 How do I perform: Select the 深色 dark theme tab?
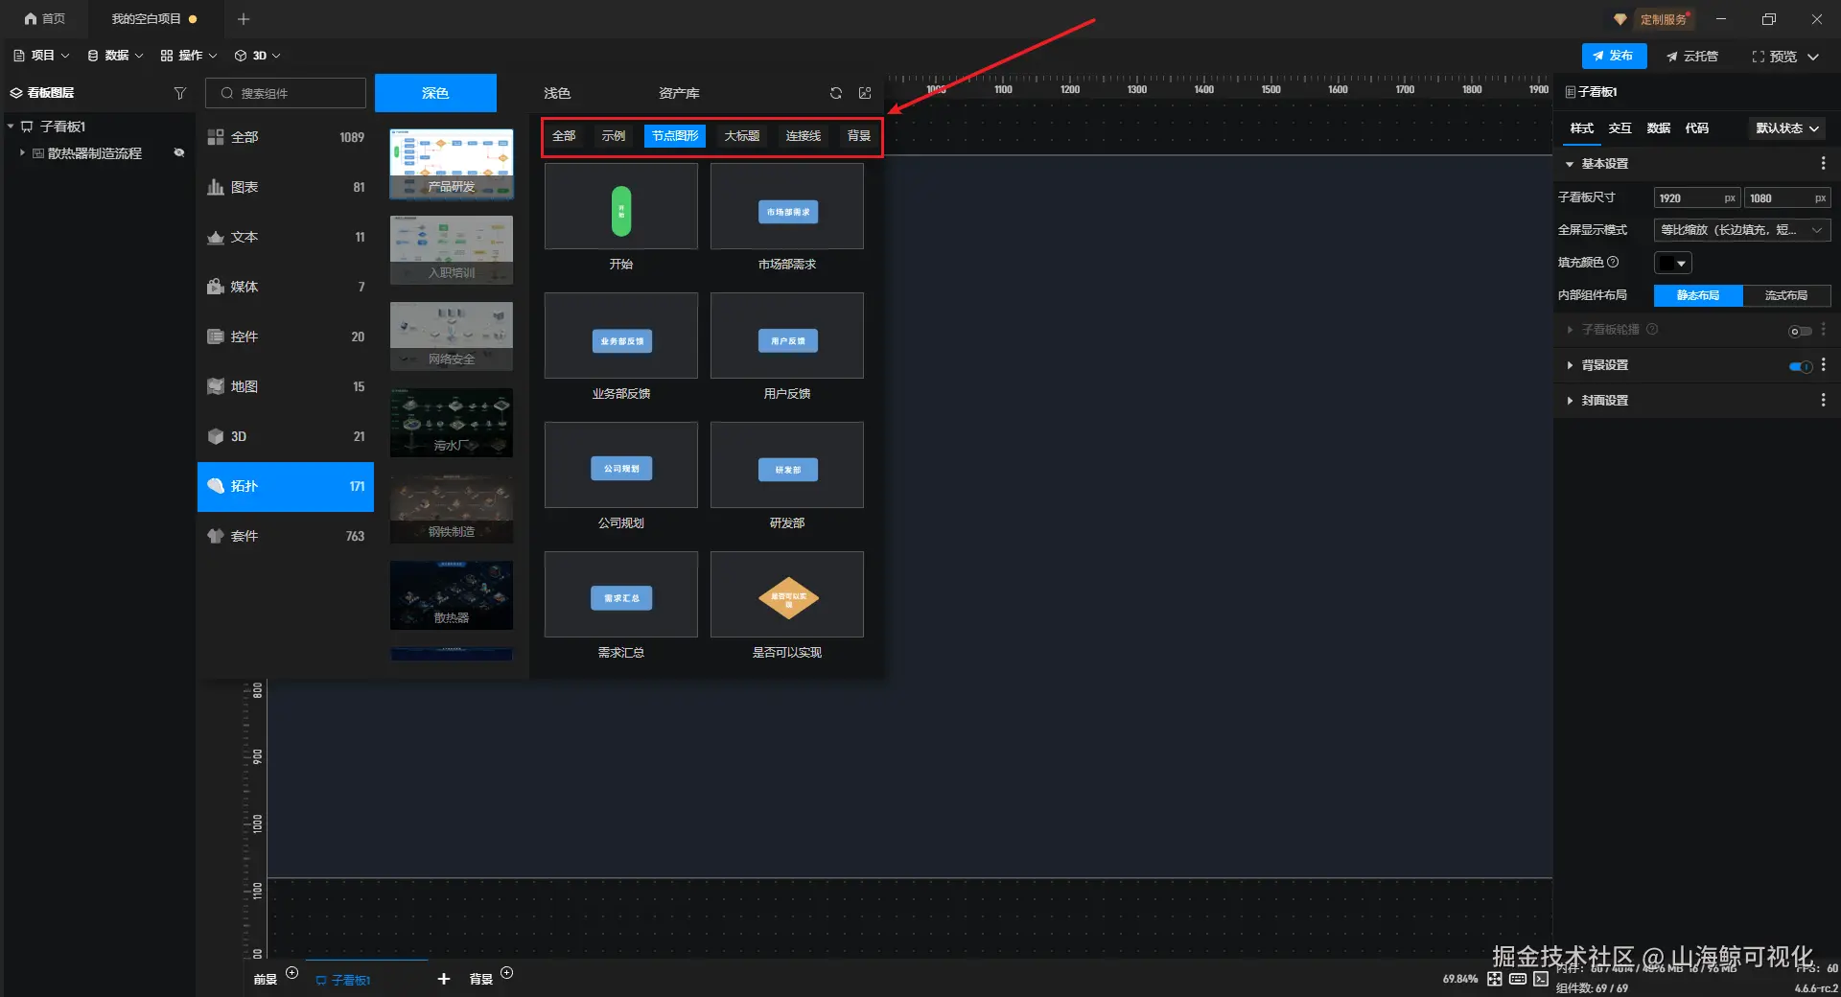pyautogui.click(x=435, y=93)
